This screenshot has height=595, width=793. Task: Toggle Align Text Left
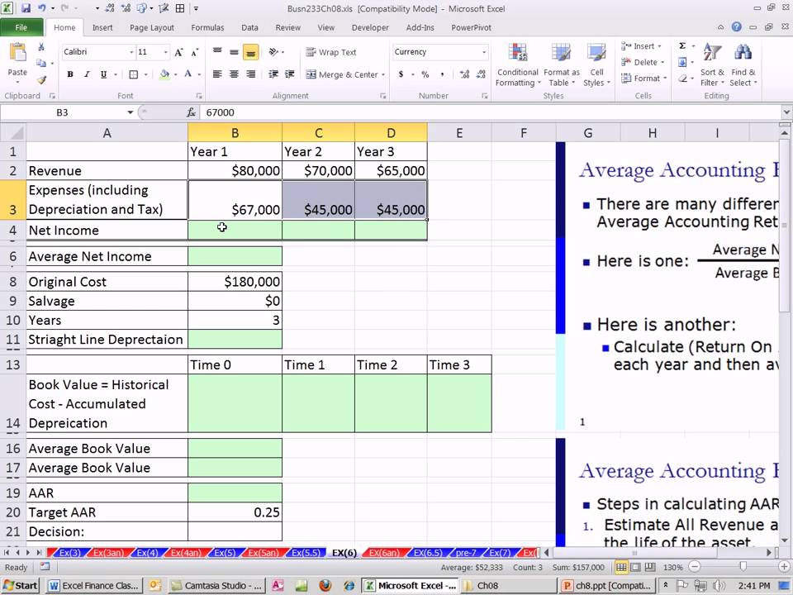point(217,74)
